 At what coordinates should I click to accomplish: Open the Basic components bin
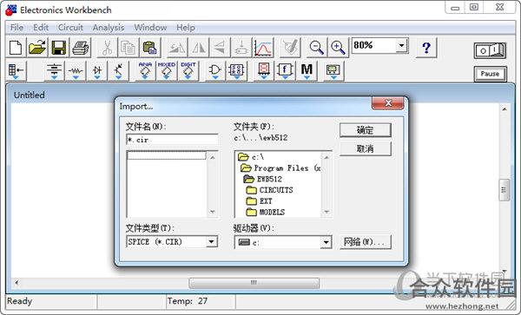(76, 71)
